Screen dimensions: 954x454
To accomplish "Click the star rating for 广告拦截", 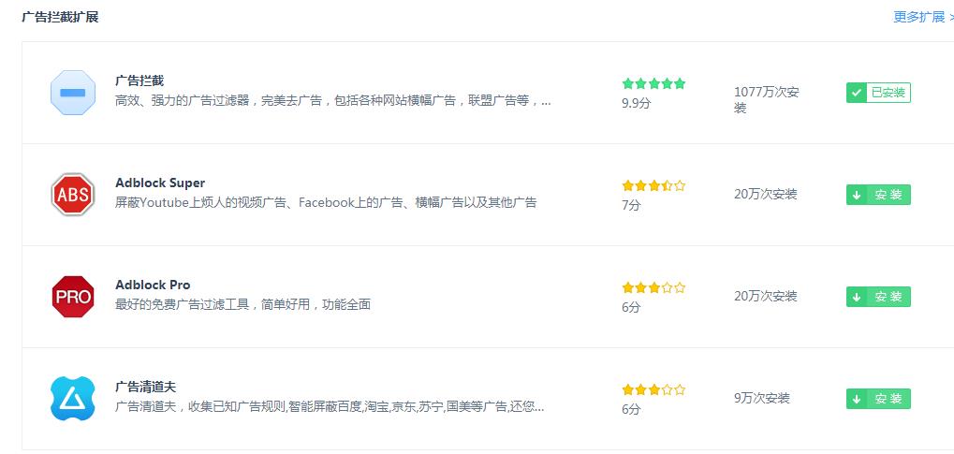I will [x=653, y=84].
